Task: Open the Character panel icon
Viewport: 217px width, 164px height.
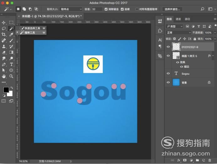Action: pos(160,40)
